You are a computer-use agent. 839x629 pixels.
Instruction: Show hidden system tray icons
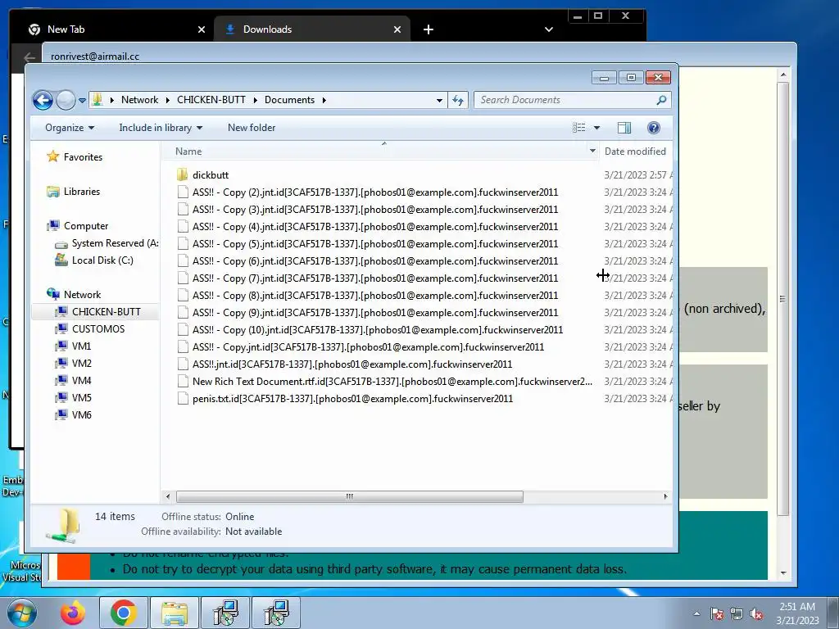pyautogui.click(x=696, y=613)
